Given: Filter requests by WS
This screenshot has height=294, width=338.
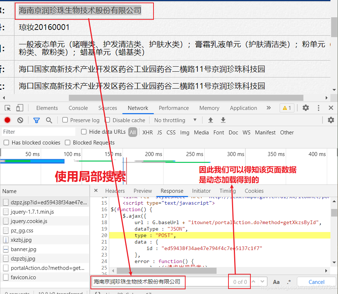Looking at the screenshot, I should point(246,132).
